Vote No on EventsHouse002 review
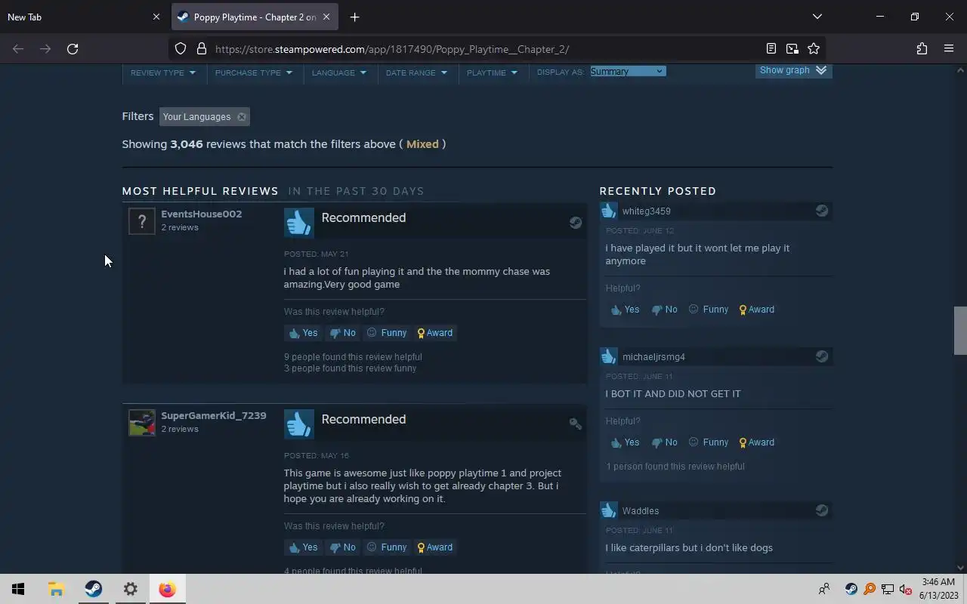 (x=344, y=333)
